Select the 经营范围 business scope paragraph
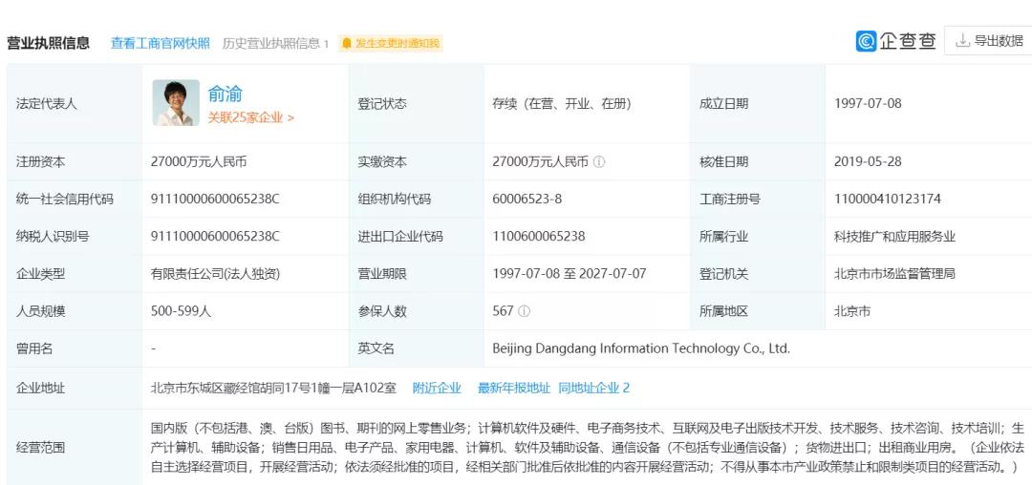The width and height of the screenshot is (1032, 485). (x=587, y=448)
